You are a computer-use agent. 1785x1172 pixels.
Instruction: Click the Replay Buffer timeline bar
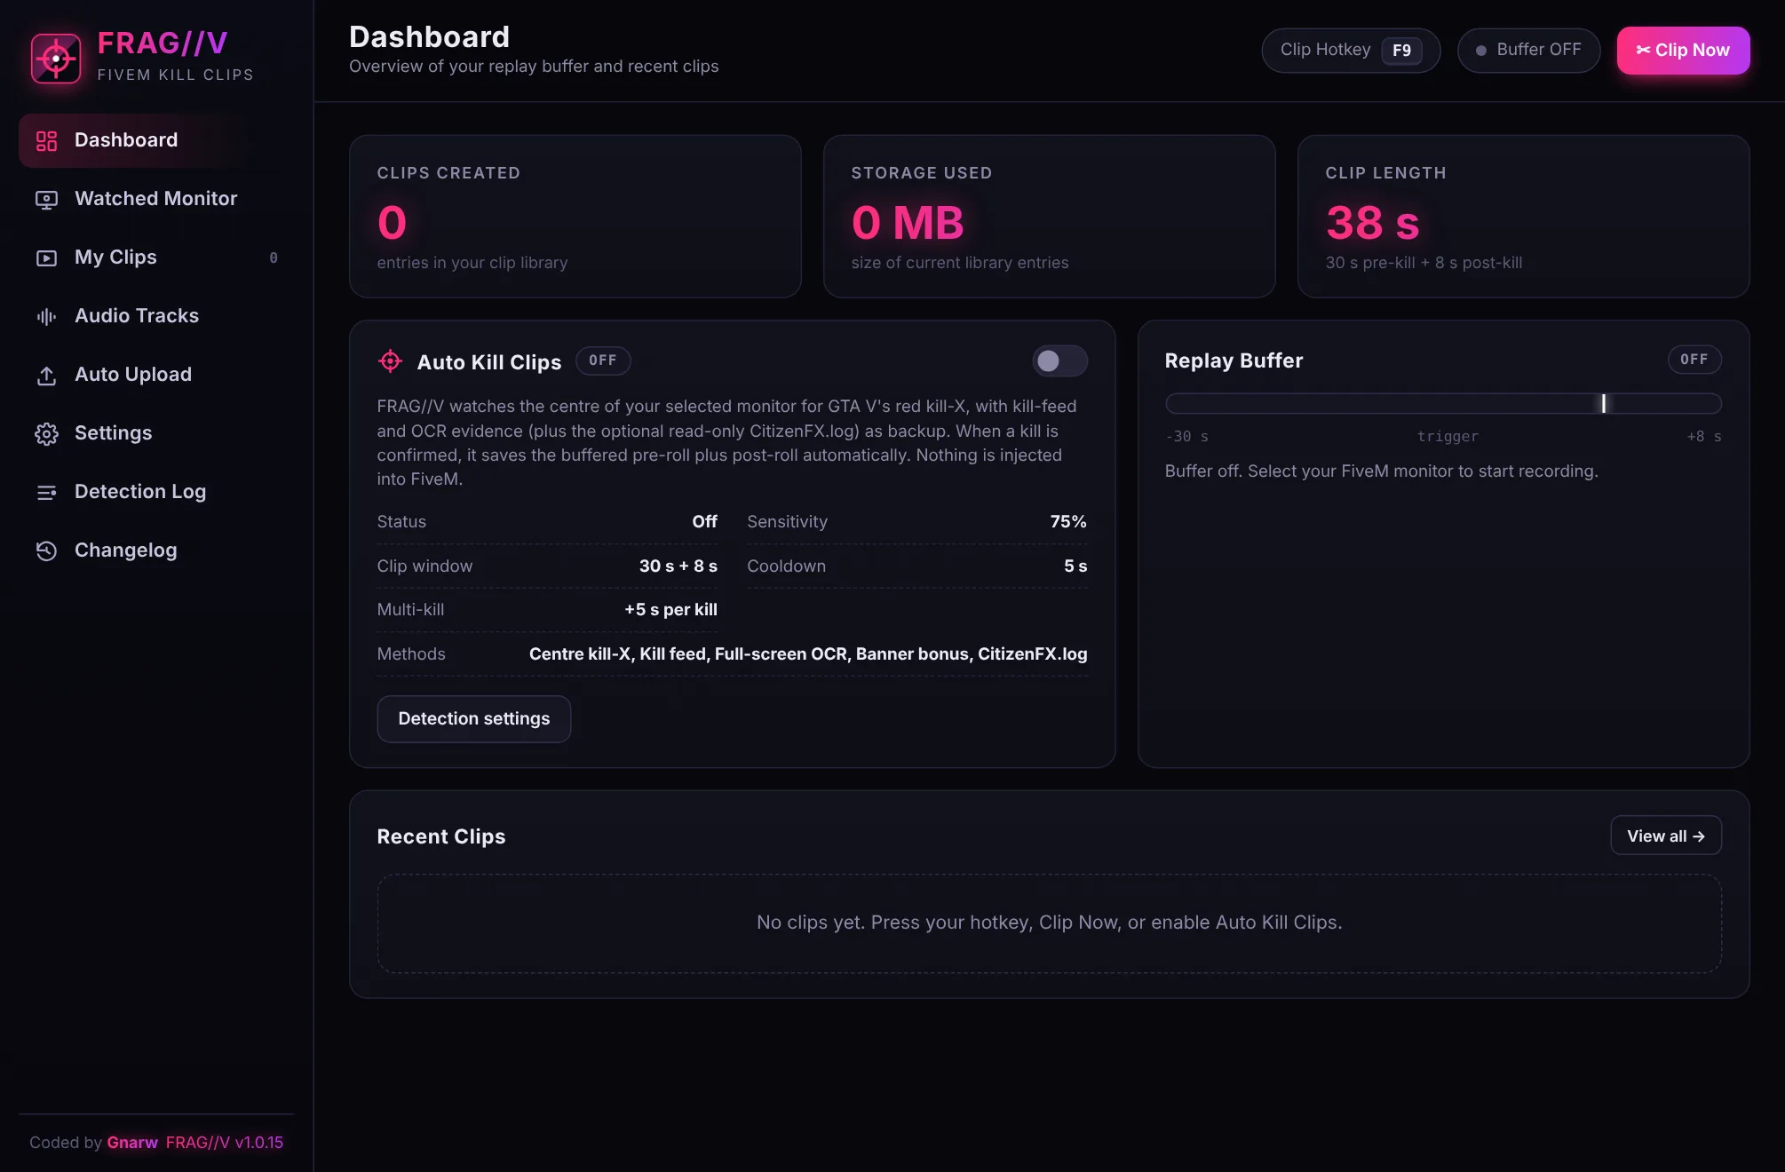[x=1443, y=404]
